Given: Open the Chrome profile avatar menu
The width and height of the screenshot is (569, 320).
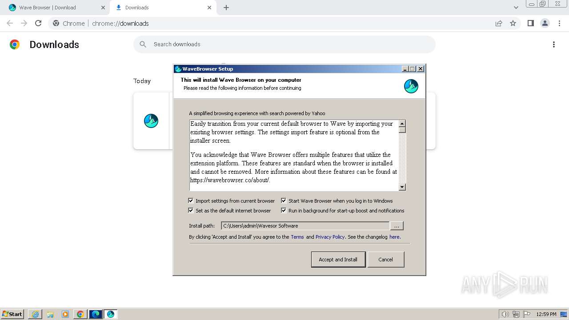Looking at the screenshot, I should [545, 23].
